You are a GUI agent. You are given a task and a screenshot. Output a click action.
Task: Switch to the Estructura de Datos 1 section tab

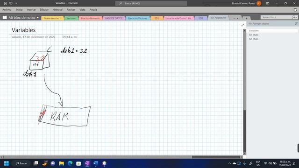coord(178,18)
